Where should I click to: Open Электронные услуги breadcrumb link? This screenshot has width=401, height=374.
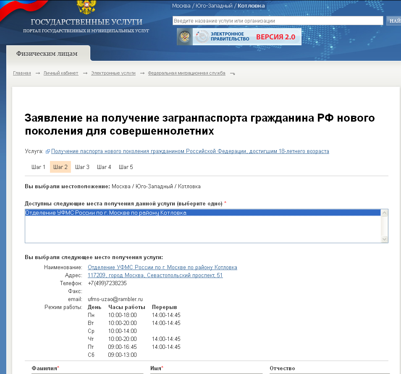(x=113, y=73)
